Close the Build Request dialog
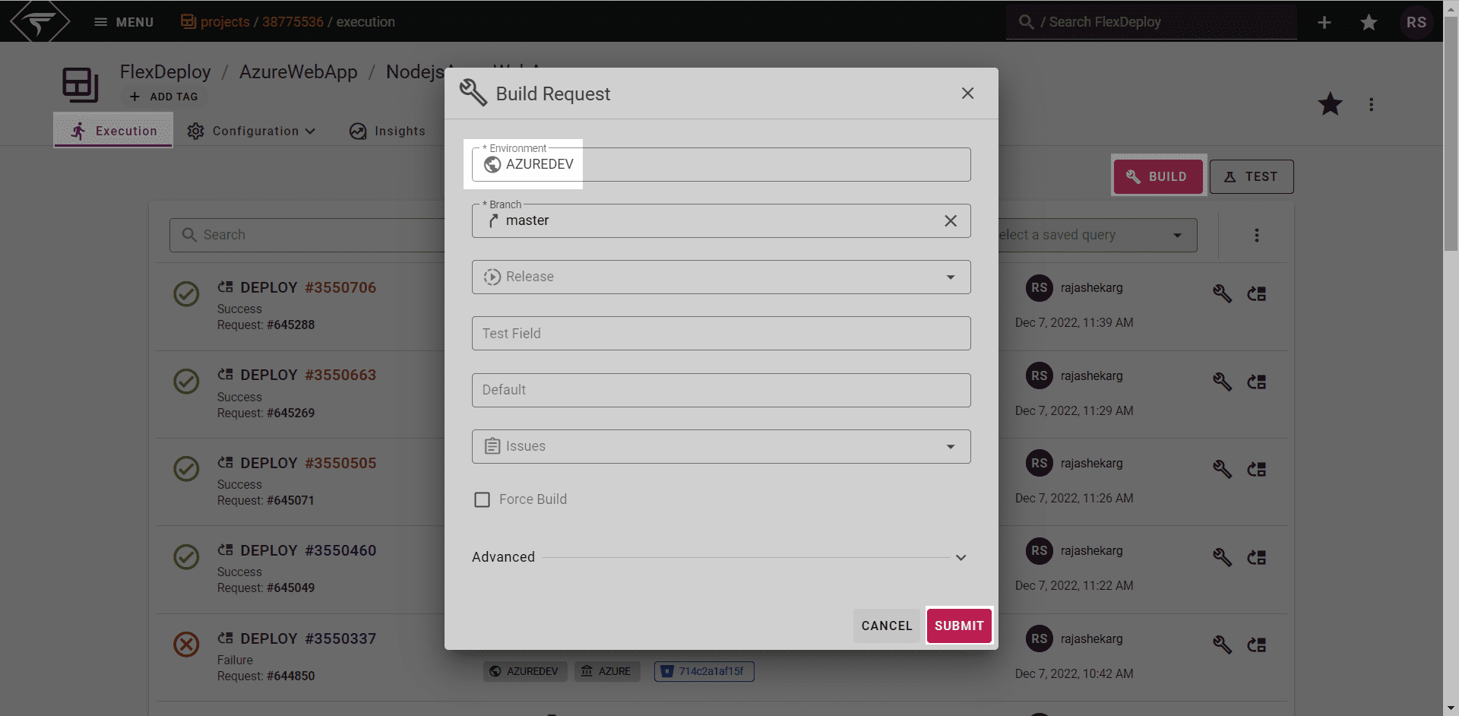 coord(967,93)
